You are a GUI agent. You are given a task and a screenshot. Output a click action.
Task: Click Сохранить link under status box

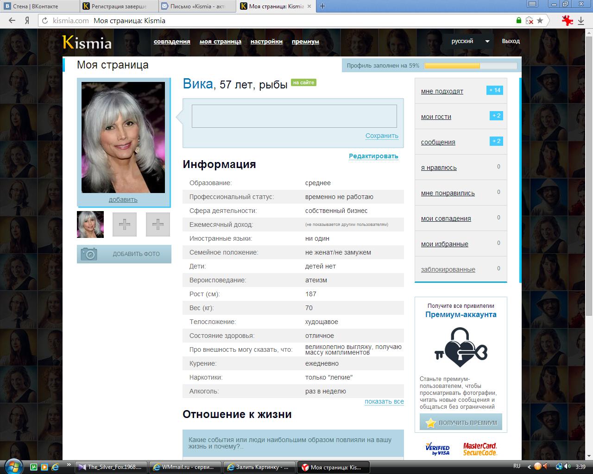coord(382,136)
